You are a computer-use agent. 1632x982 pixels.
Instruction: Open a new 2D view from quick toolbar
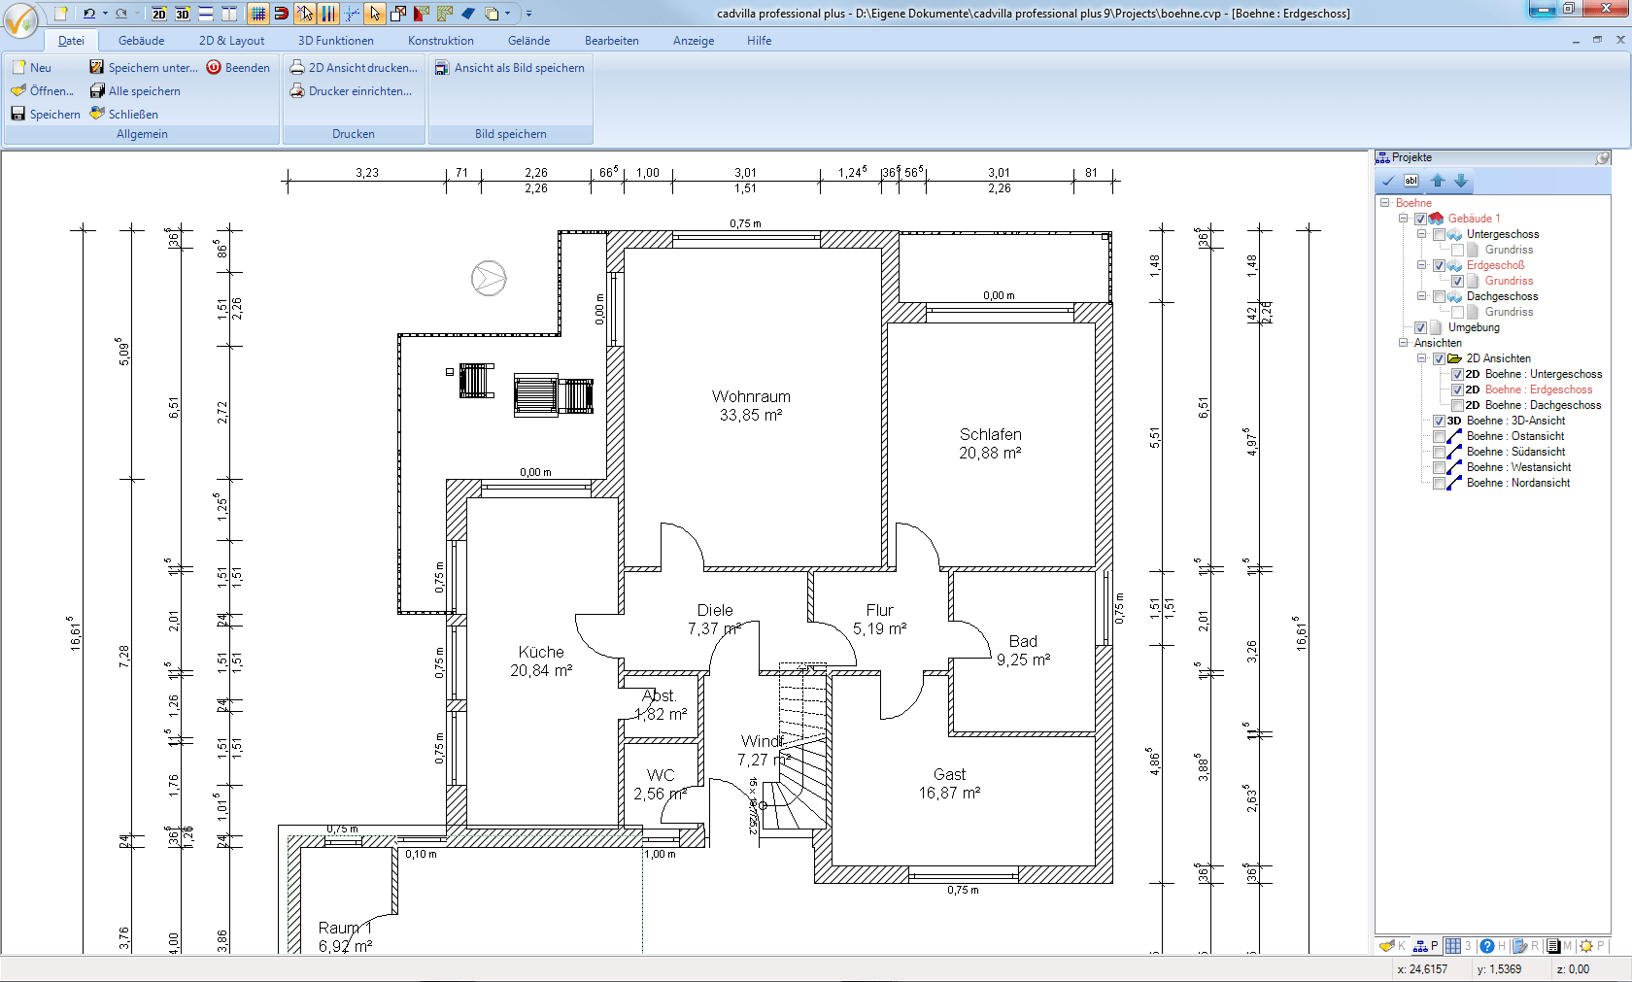(x=159, y=14)
